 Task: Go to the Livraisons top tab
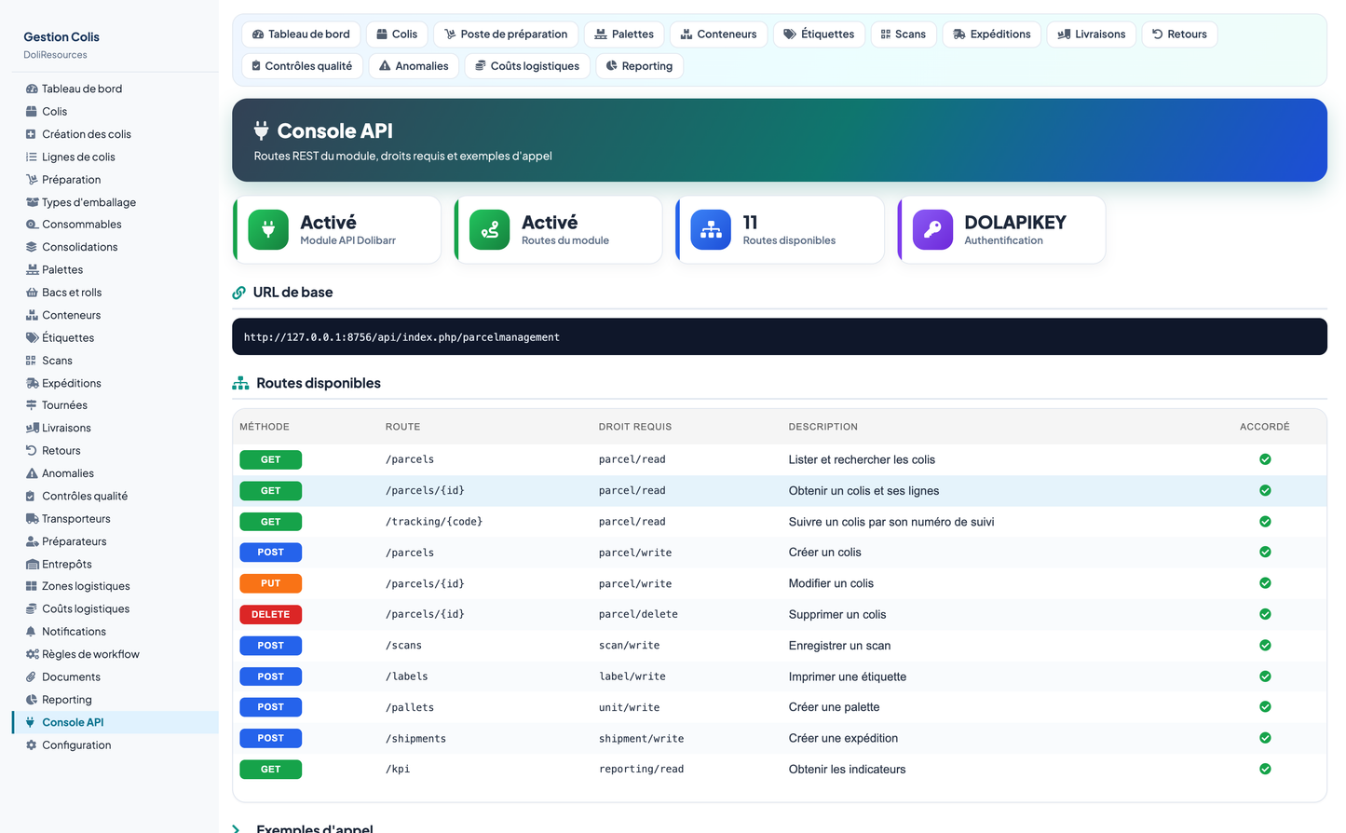click(x=1091, y=34)
